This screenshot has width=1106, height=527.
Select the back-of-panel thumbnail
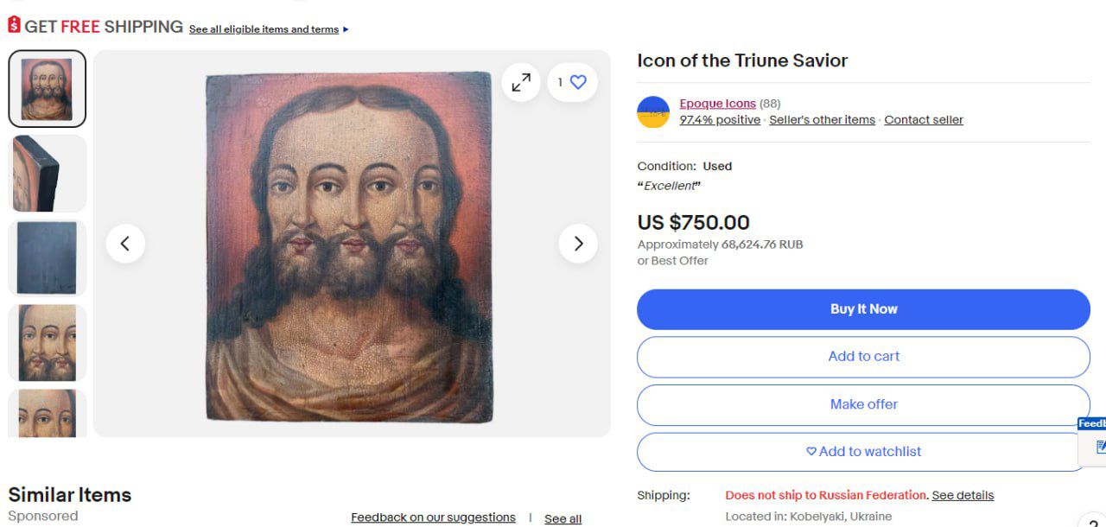click(x=48, y=258)
